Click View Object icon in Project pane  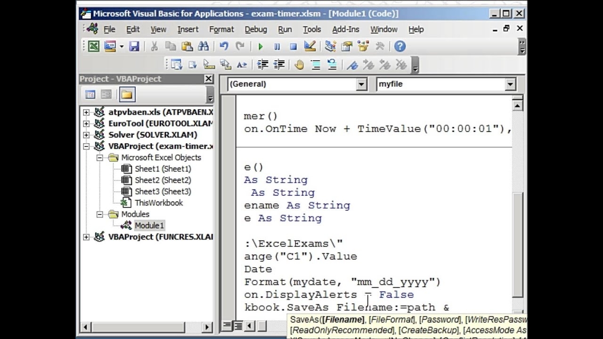pos(106,94)
